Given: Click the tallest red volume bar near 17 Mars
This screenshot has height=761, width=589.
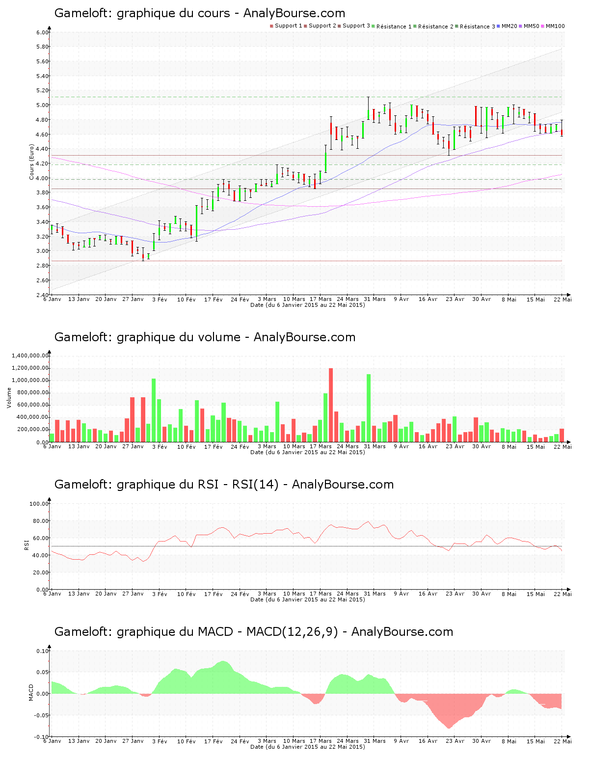Looking at the screenshot, I should (331, 405).
